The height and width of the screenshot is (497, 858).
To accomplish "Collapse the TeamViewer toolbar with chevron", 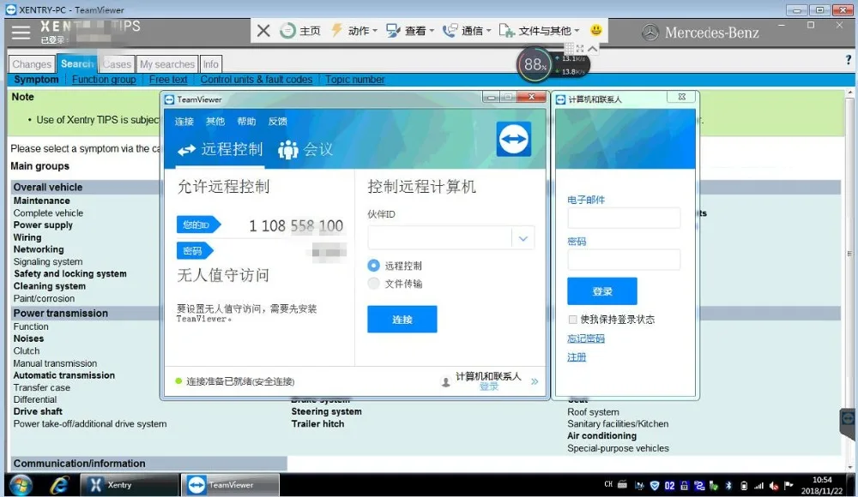I will tap(593, 49).
